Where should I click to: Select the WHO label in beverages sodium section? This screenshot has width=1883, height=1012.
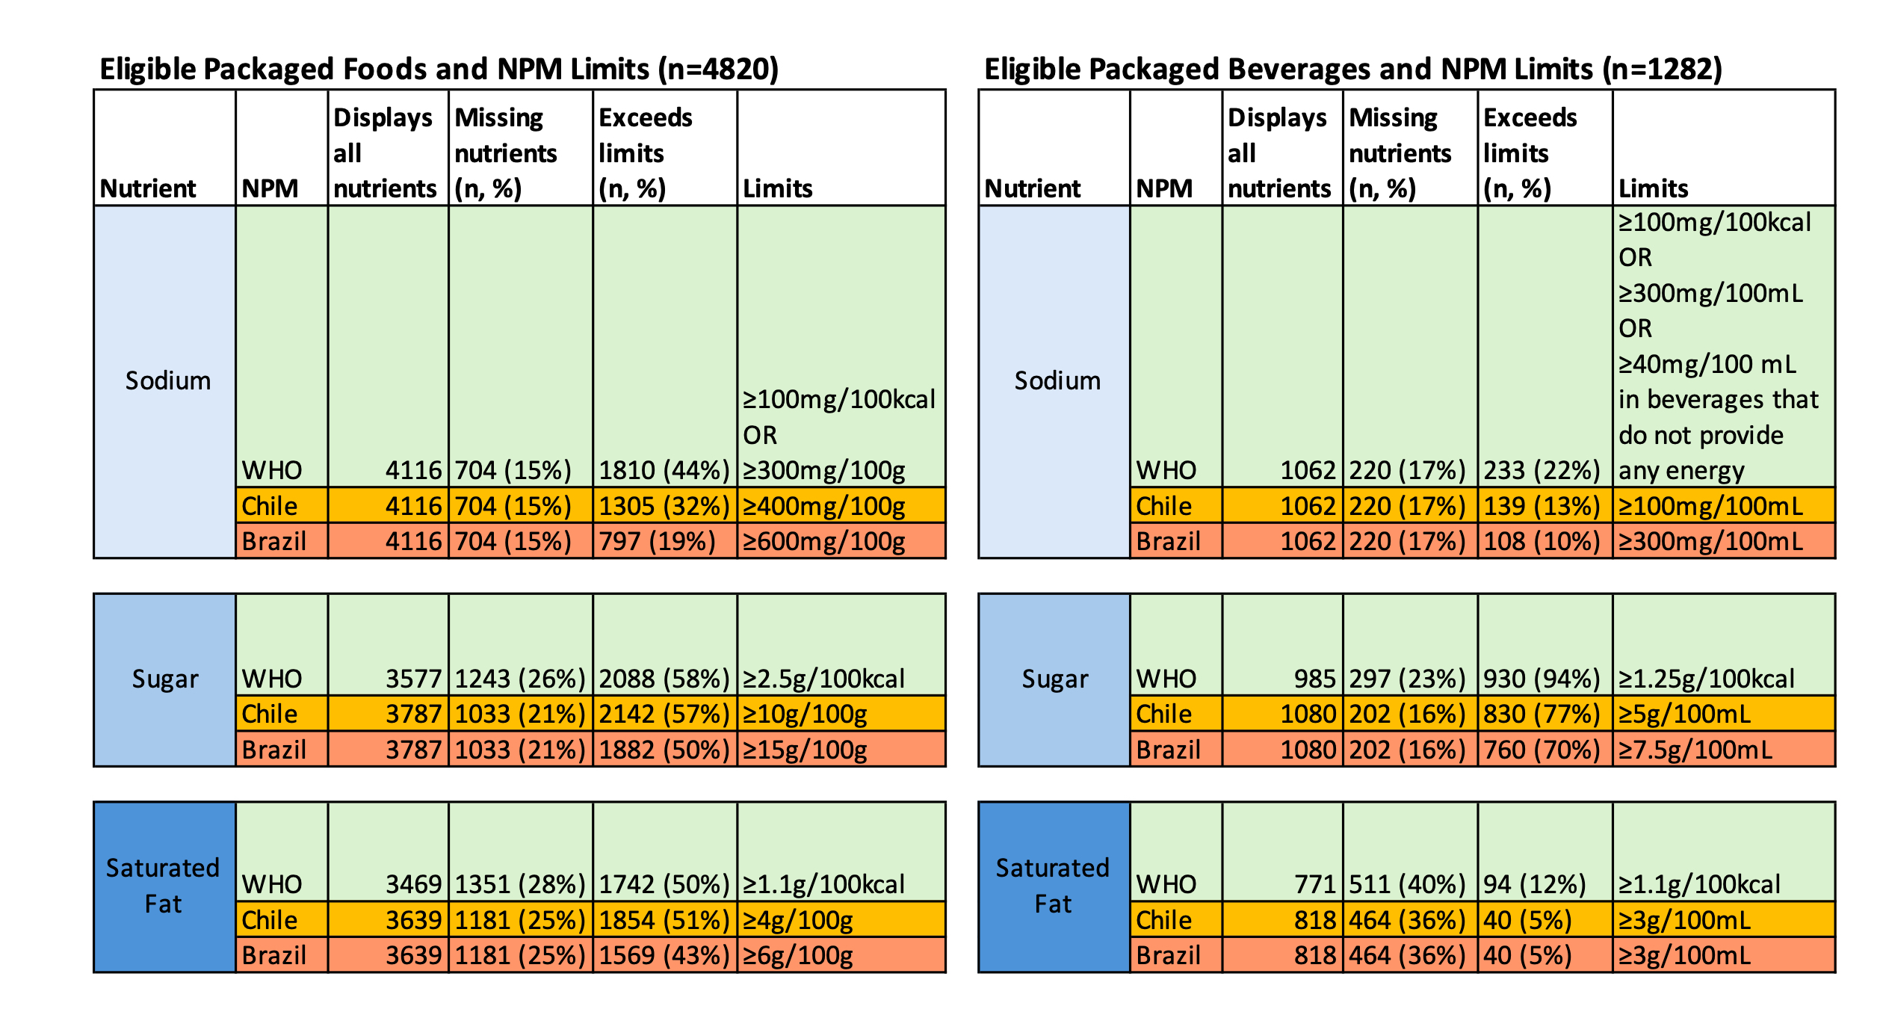click(x=1166, y=470)
